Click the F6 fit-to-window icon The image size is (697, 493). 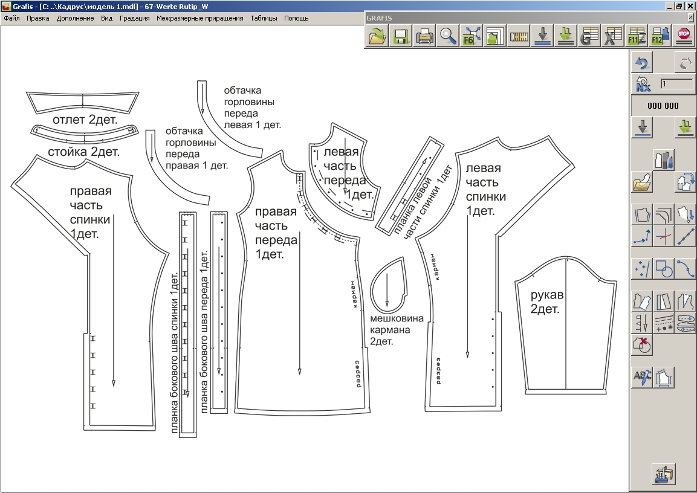[471, 36]
